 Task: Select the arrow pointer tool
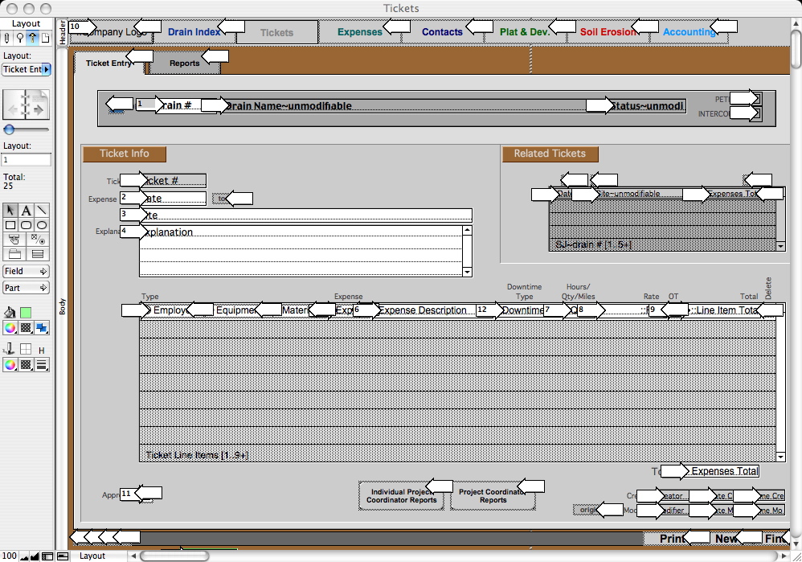[10, 211]
